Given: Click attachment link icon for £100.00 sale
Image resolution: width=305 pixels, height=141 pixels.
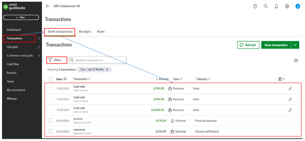Looking at the screenshot, I should pos(290,89).
